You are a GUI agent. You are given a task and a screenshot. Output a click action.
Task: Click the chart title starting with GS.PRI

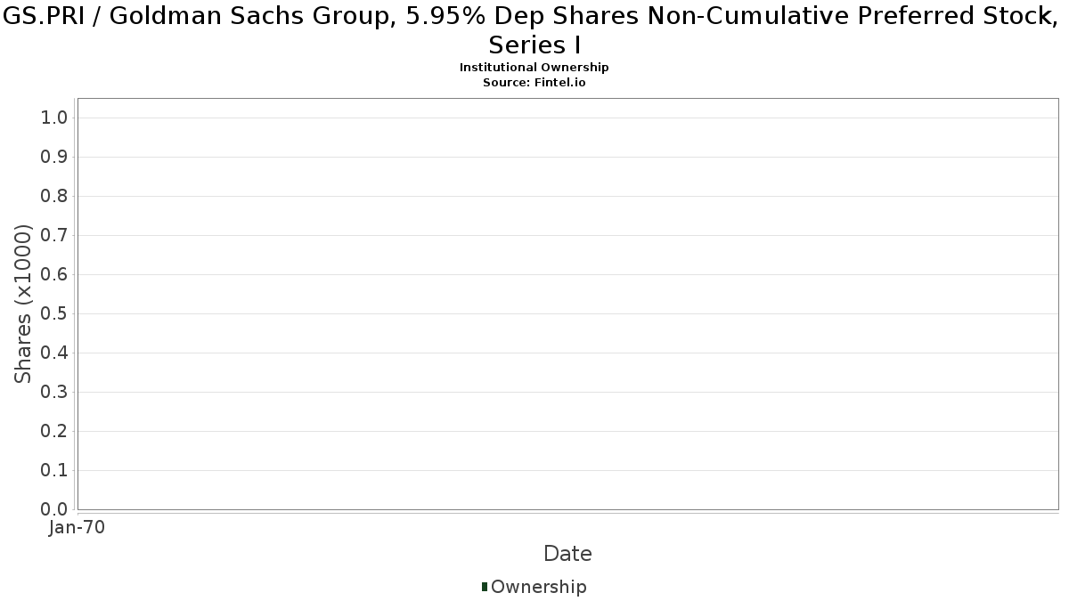pyautogui.click(x=534, y=29)
